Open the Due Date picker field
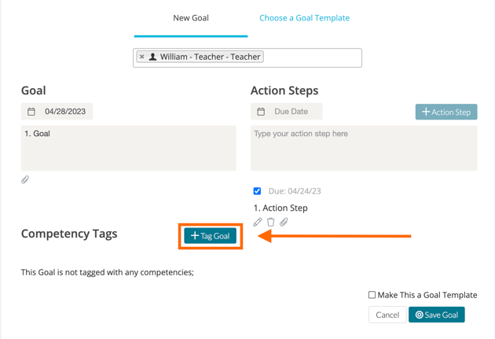This screenshot has height=339, width=495. click(291, 112)
